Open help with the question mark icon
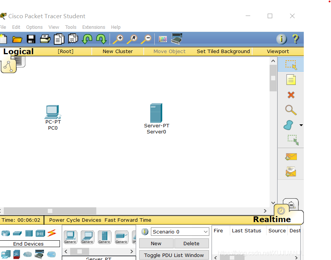Viewport: 331px width, 260px height. click(x=295, y=39)
